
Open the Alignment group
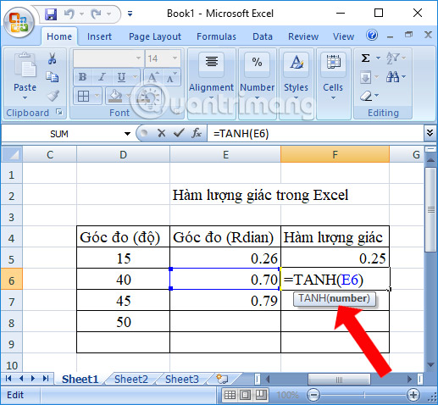[211, 84]
